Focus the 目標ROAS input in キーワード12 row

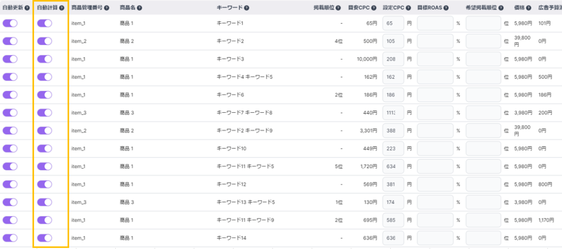coord(435,184)
